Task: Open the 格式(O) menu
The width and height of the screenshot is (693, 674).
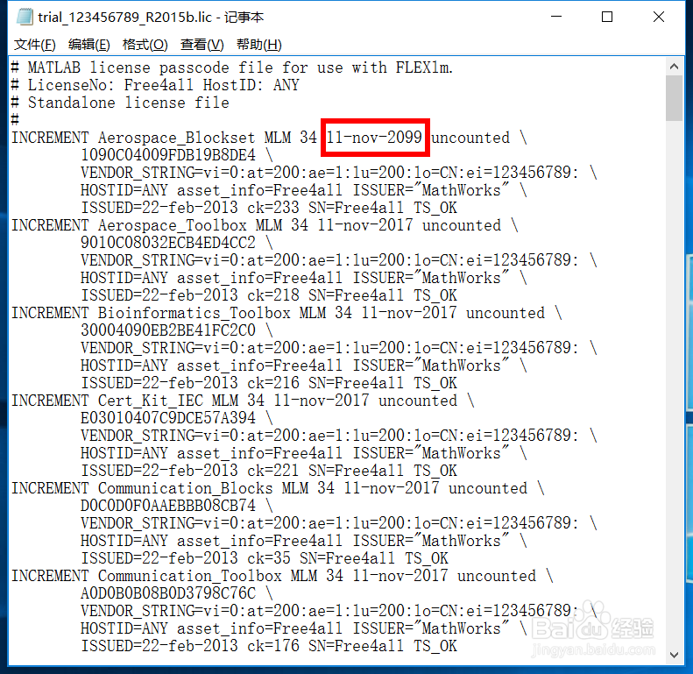Action: [x=145, y=45]
